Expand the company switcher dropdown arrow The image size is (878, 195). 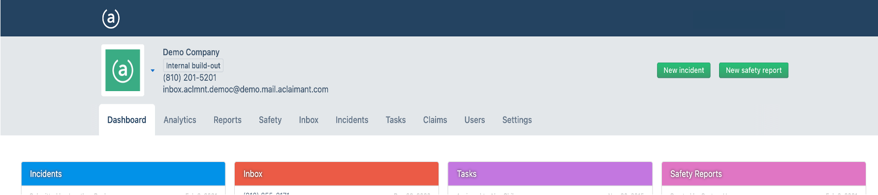153,70
